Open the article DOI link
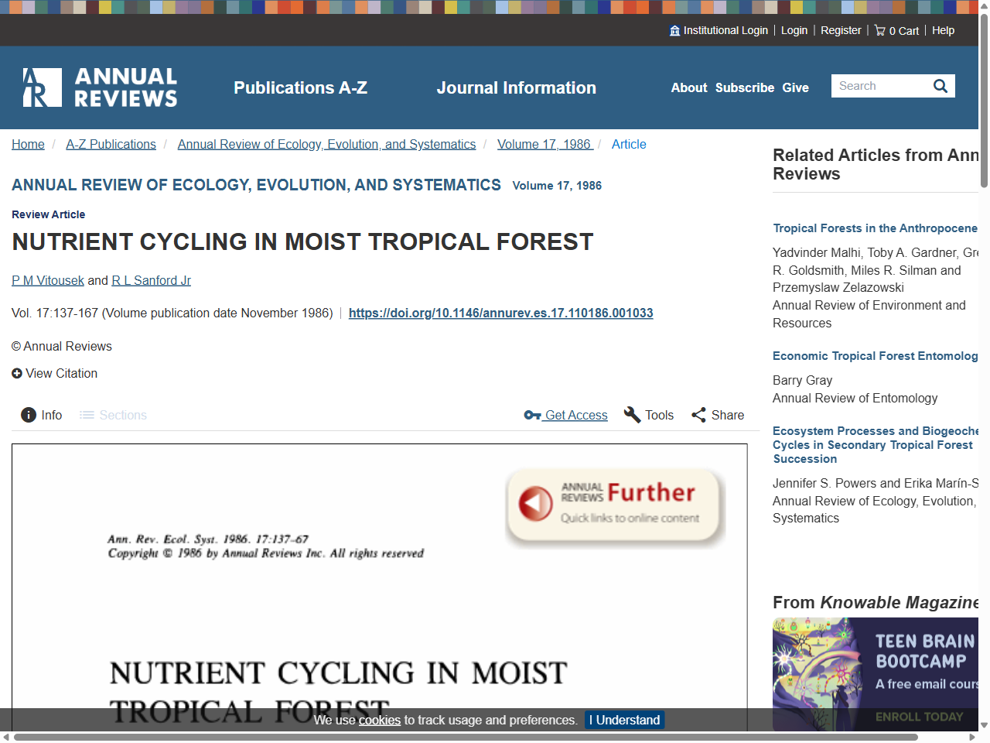Viewport: 990px width, 743px height. tap(500, 313)
